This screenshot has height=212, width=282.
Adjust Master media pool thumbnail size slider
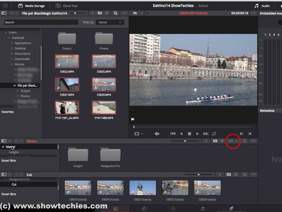(185, 141)
